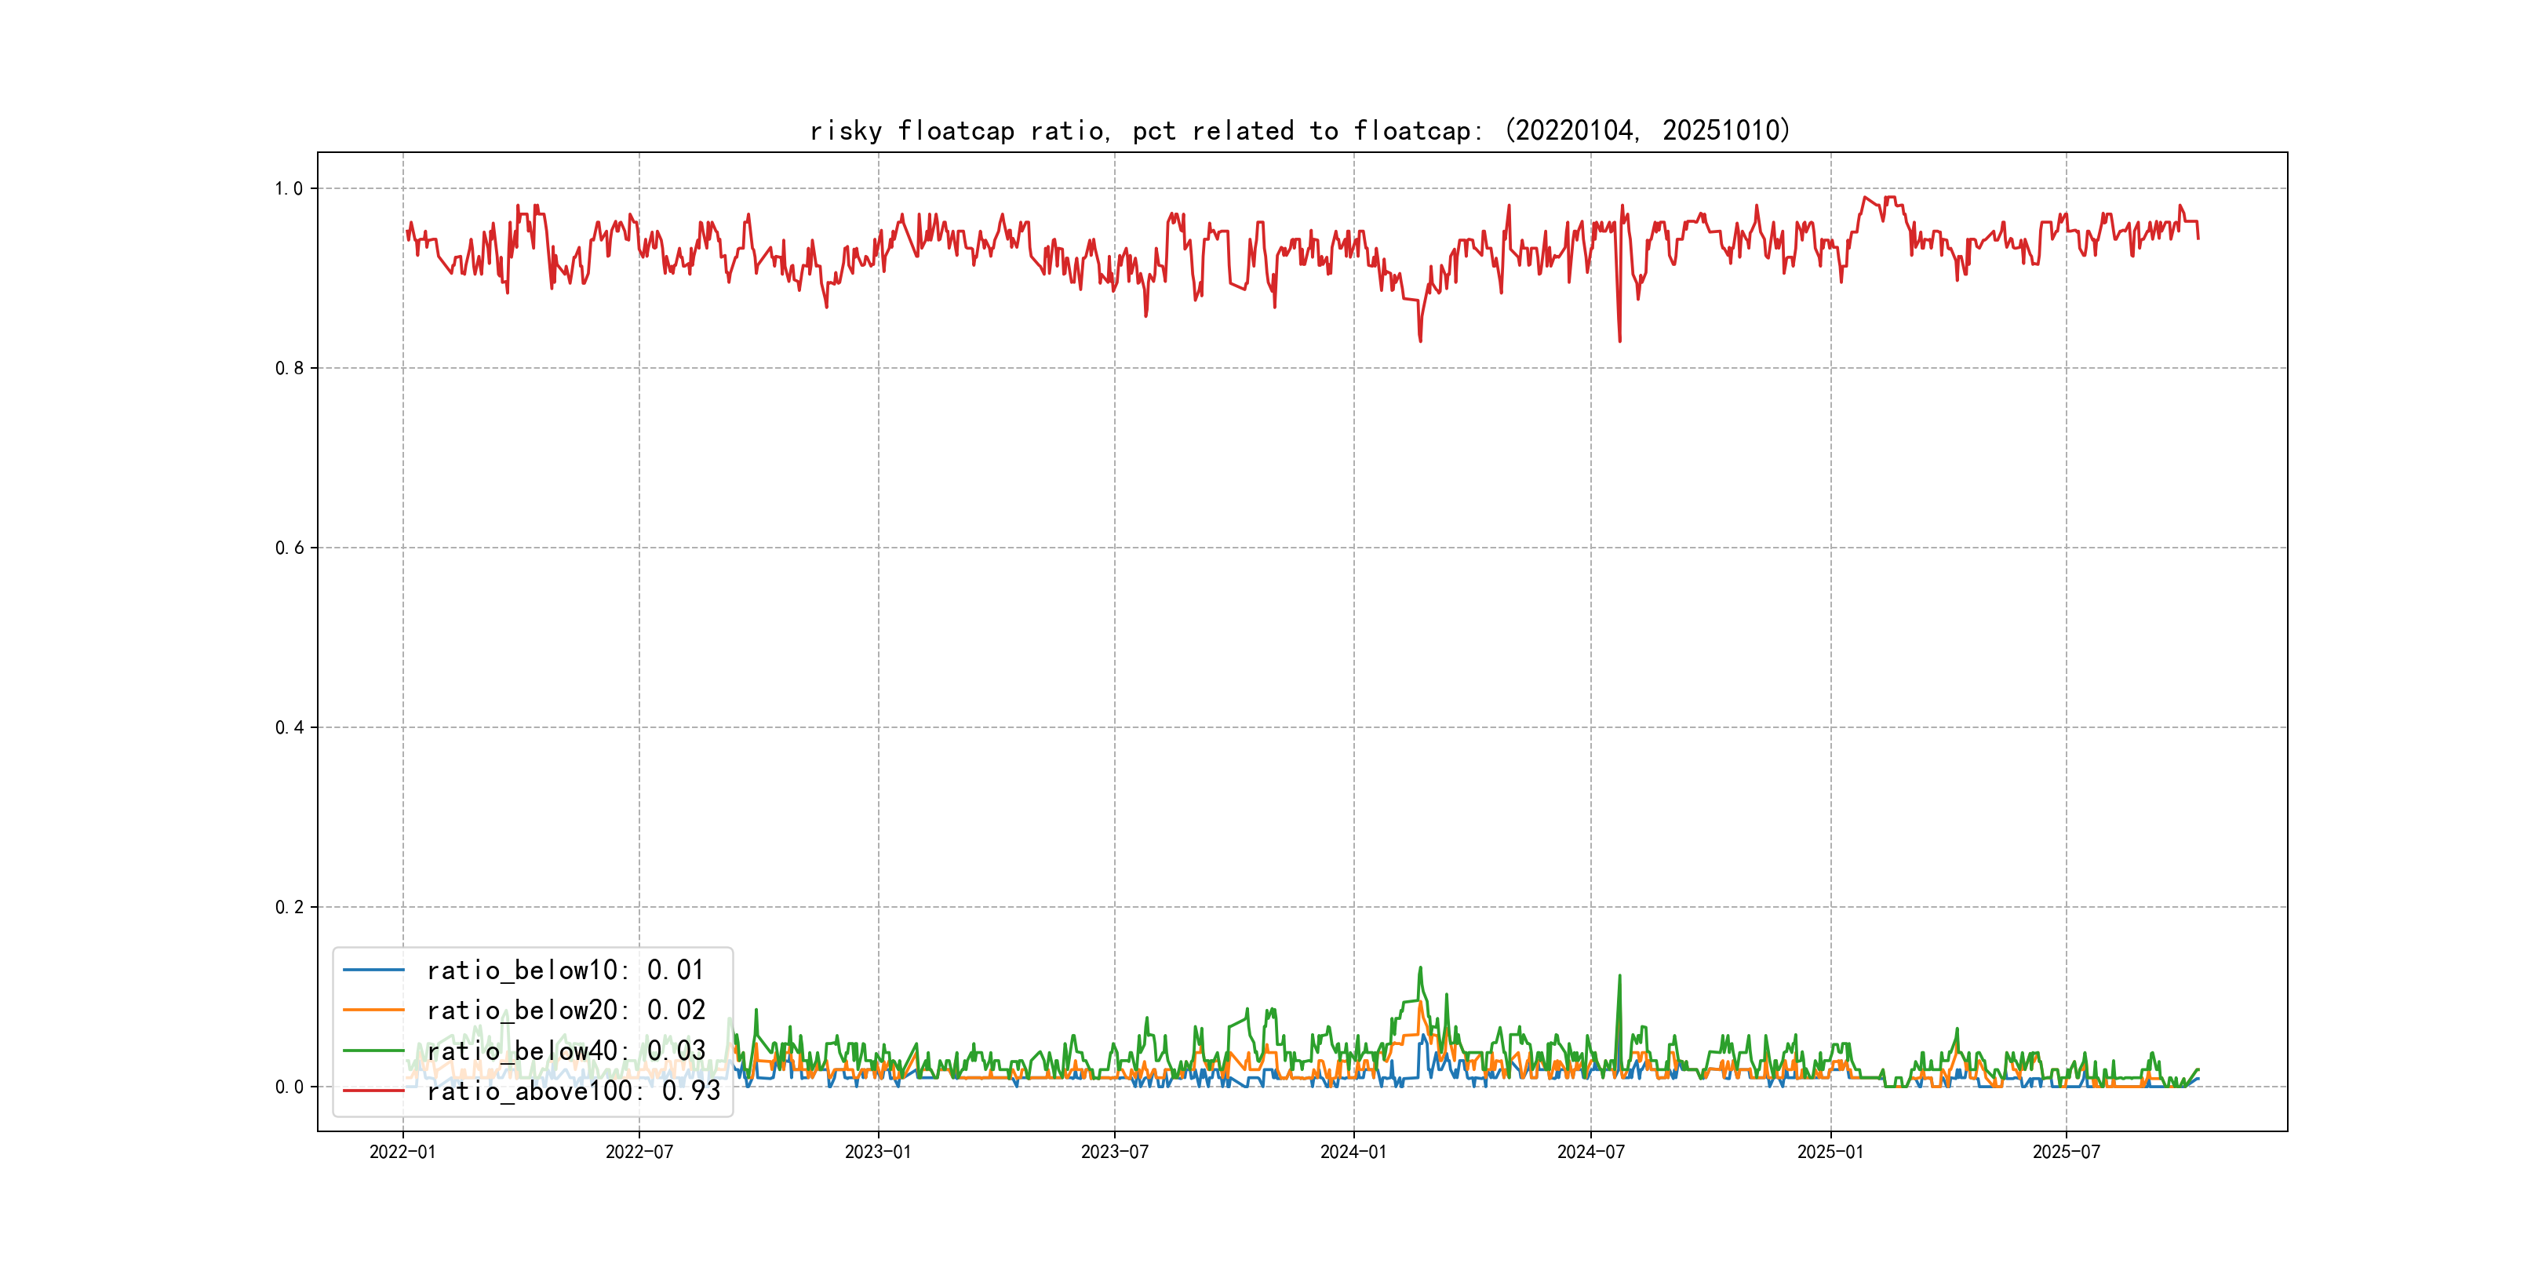Click the 2025-07 x-axis label
Image resolution: width=2542 pixels, height=1271 pixels.
tap(2067, 1152)
